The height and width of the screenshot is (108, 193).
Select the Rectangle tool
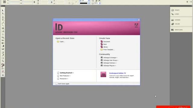coord(3,31)
